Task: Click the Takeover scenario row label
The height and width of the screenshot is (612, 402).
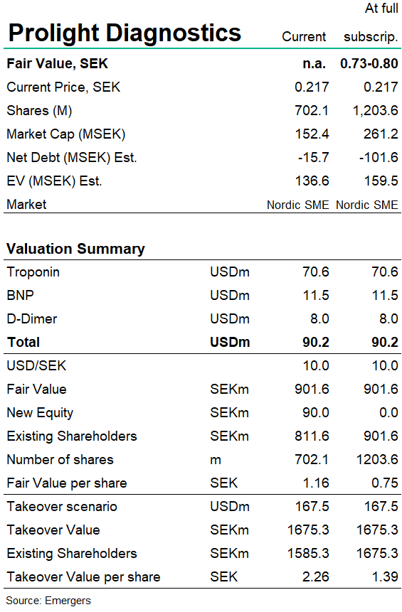Action: coord(62,506)
